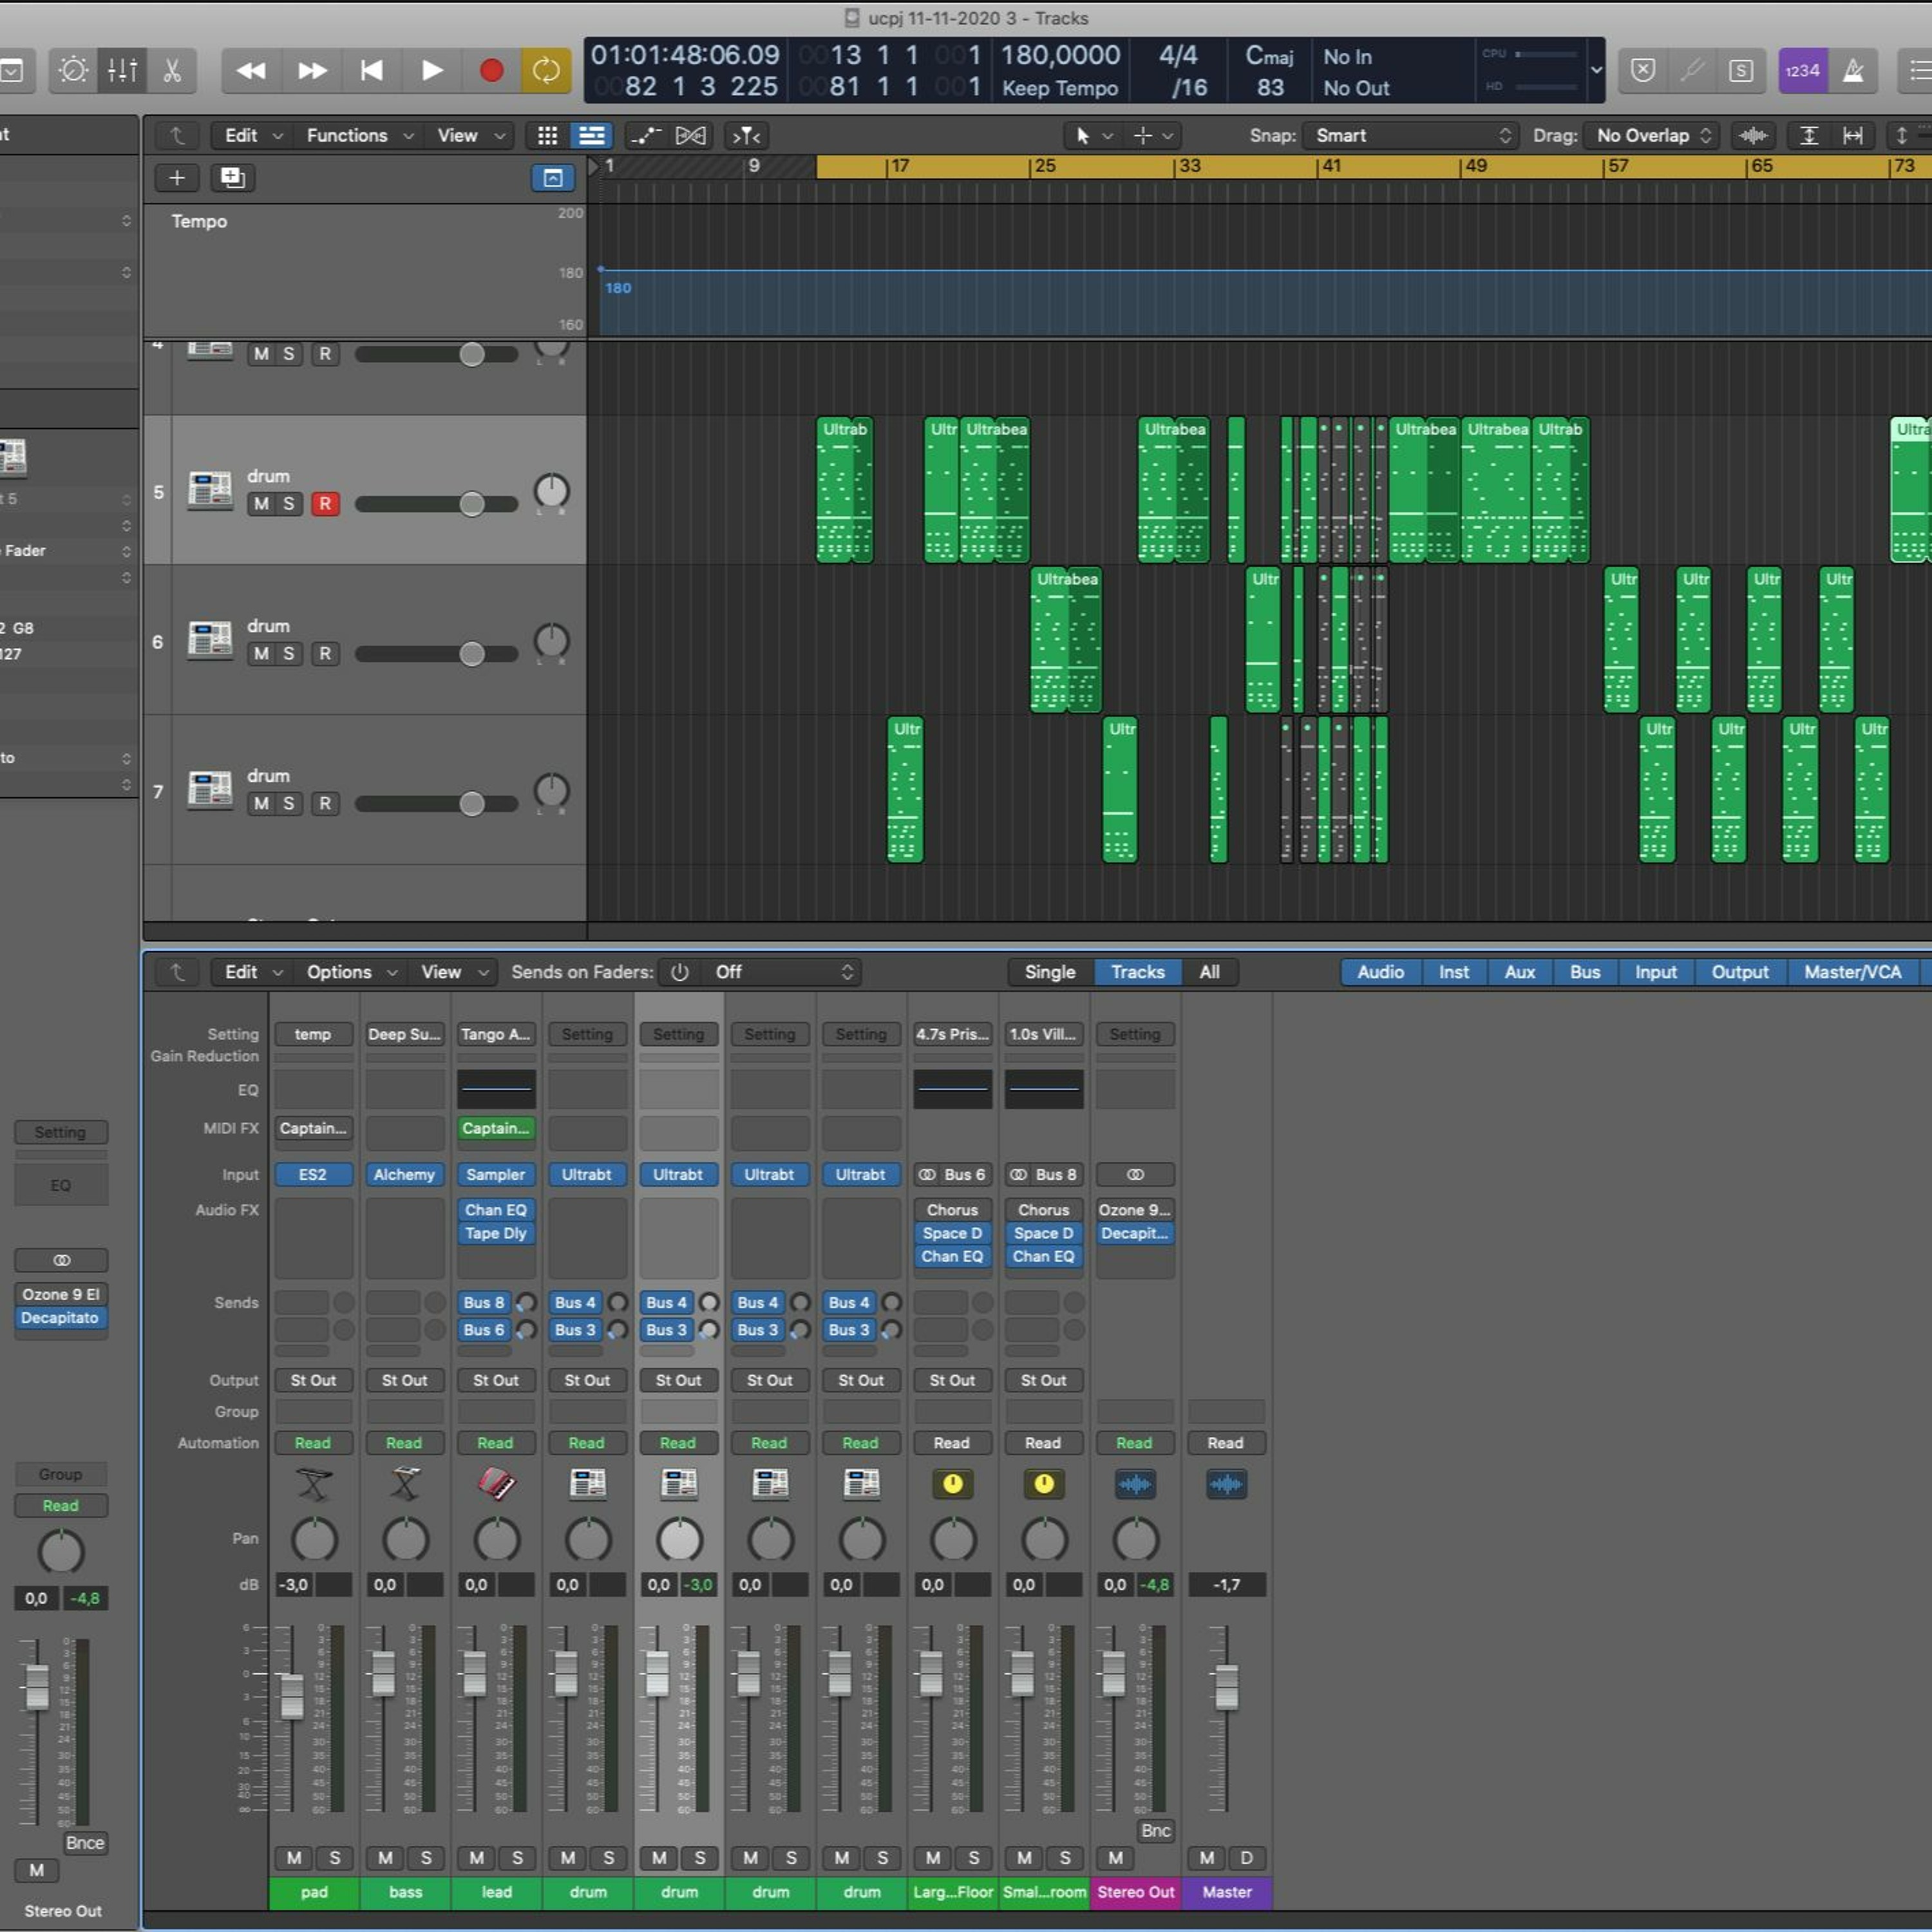The height and width of the screenshot is (1932, 1932).
Task: Toggle Vertical Auto Zoom
Action: (x=1809, y=135)
